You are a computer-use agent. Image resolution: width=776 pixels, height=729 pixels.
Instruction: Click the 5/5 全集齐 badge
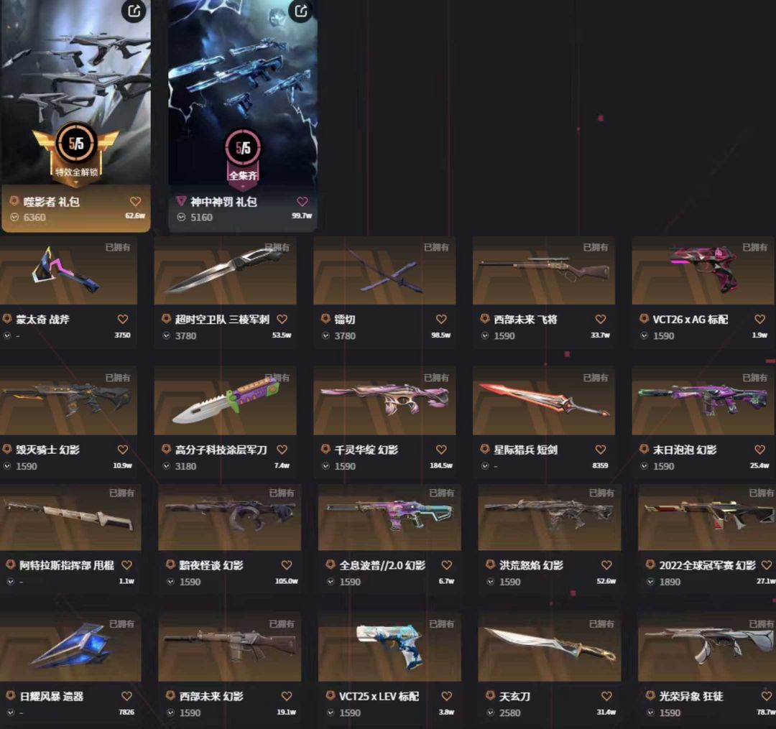point(243,159)
